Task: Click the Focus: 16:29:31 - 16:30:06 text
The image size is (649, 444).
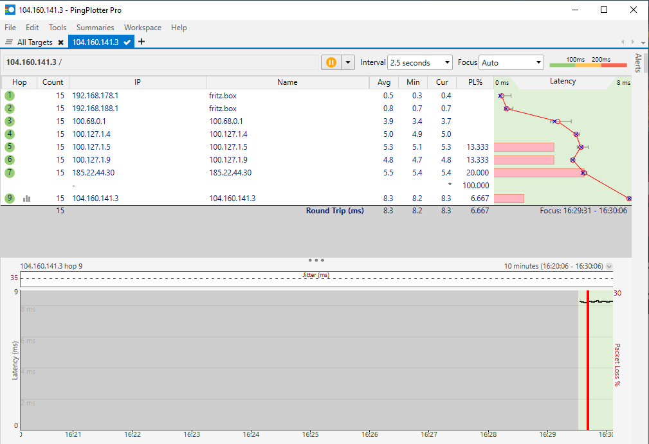Action: coord(583,210)
